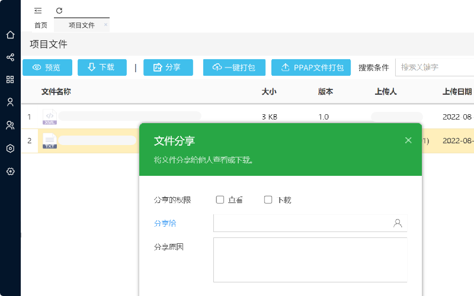
Task: Open the share icon in the left sidebar
Action: click(x=10, y=57)
